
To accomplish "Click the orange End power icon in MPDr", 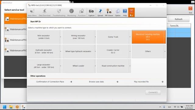I will click(131, 13).
